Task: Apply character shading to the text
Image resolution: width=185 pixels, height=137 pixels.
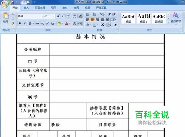Action: click(74, 24)
